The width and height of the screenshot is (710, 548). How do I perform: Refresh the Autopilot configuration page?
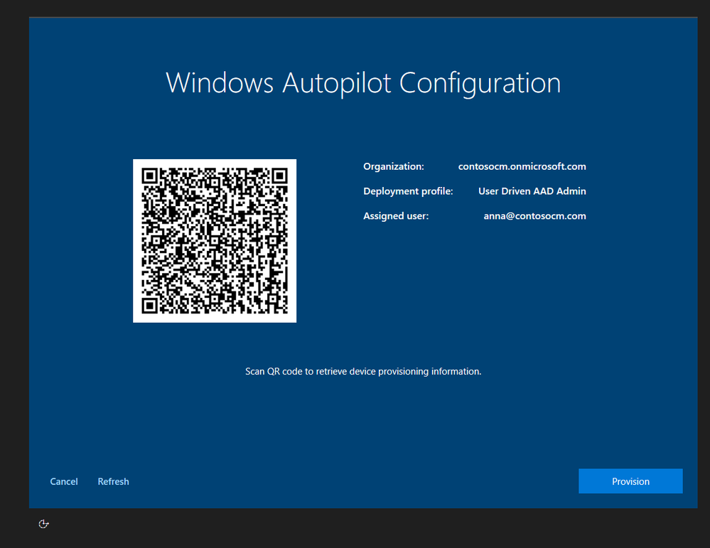[113, 481]
